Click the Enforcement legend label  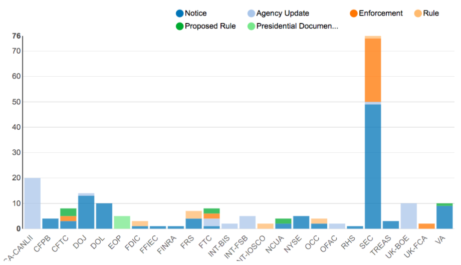tap(380, 13)
